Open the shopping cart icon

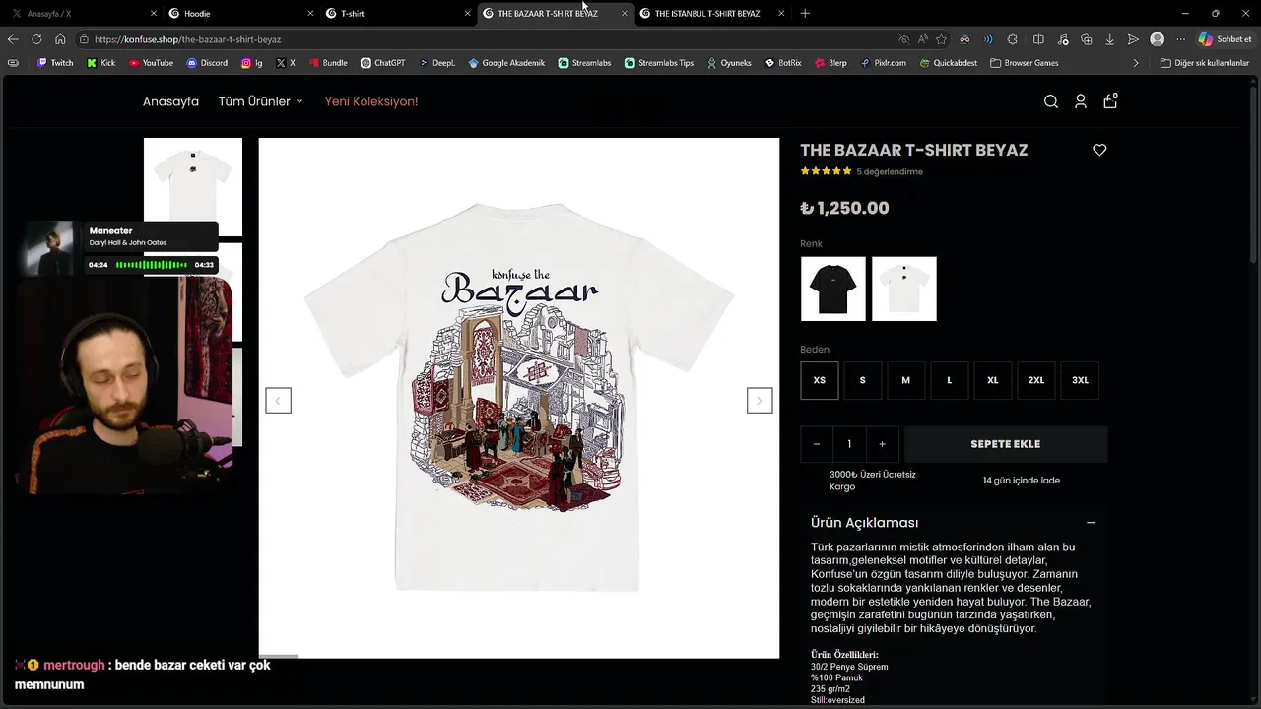[x=1110, y=100]
